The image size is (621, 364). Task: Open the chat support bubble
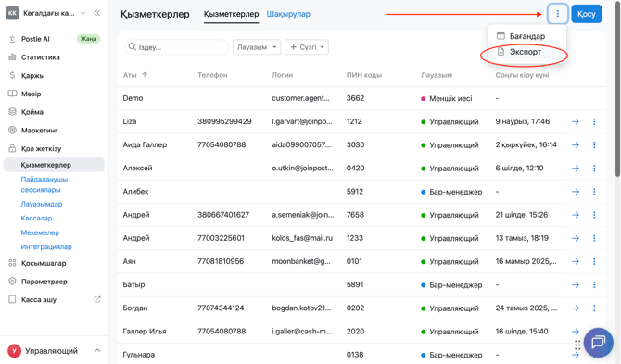coord(598,343)
